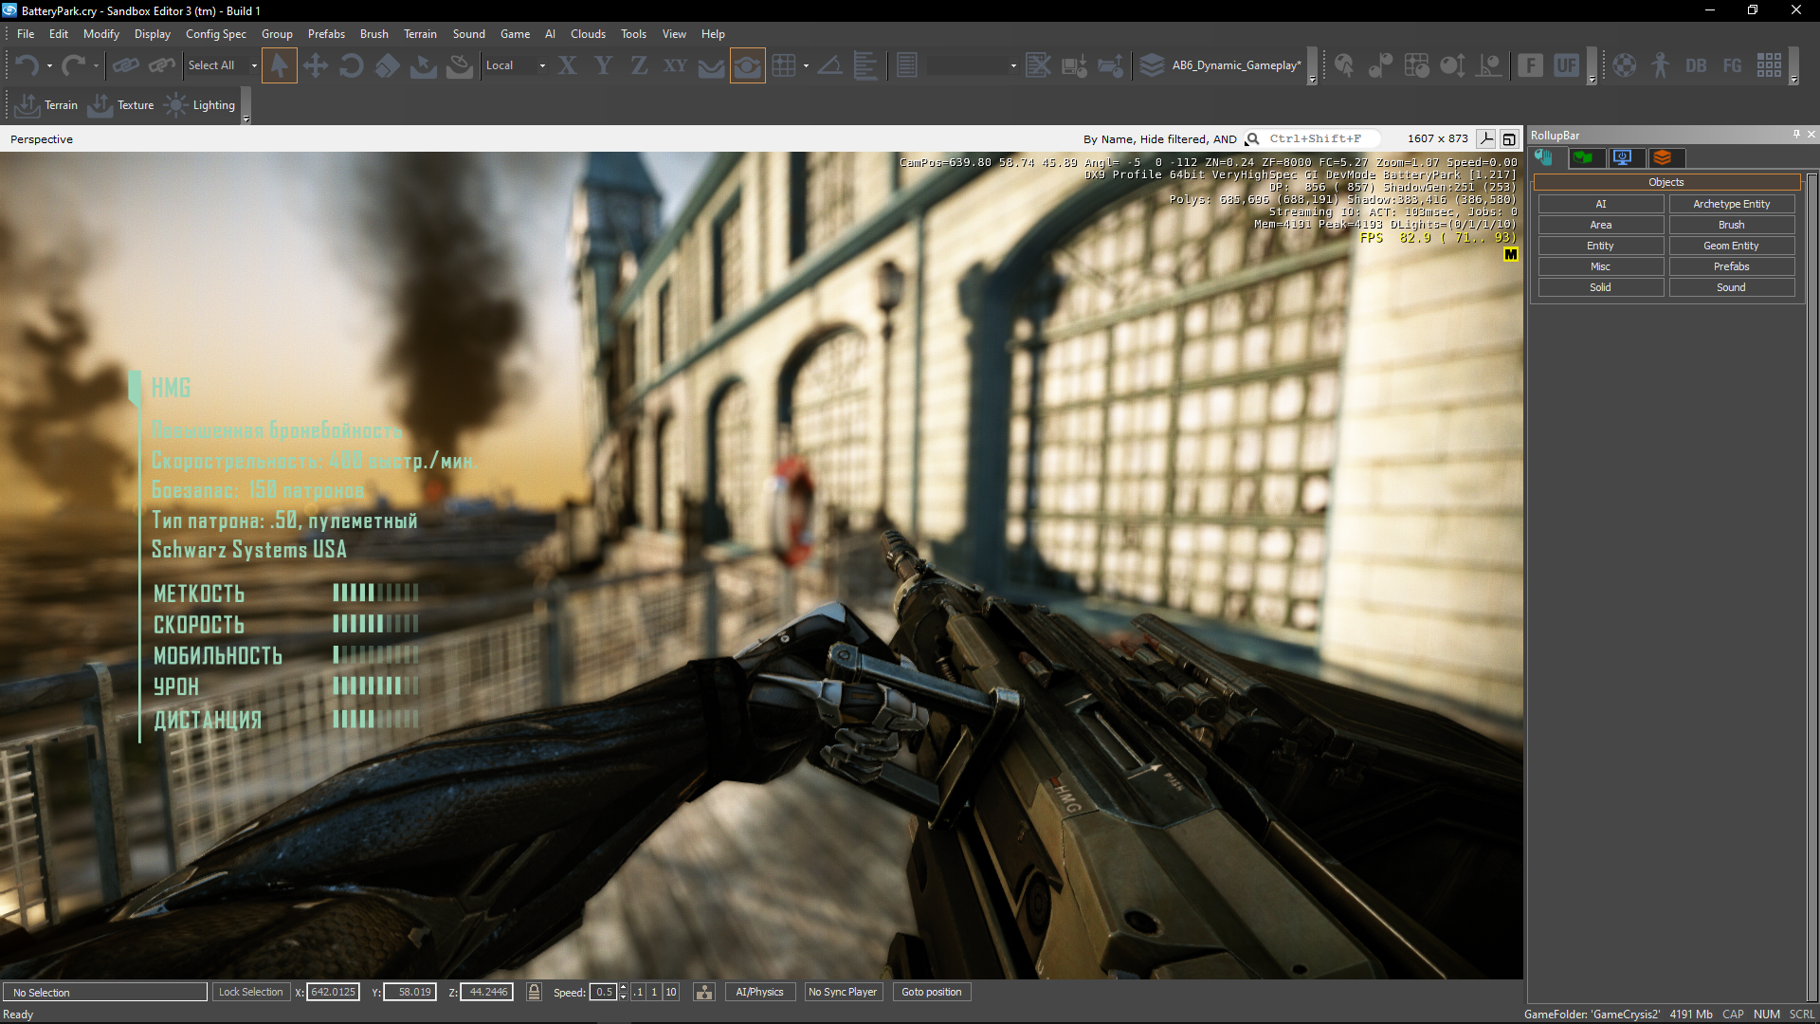Increase the Speed stepper value

tap(623, 988)
